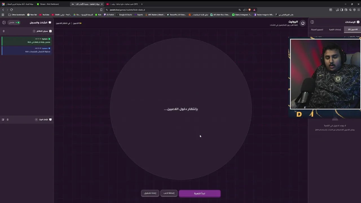The width and height of the screenshot is (361, 203).
Task: Click the gear icon beside الإعدادات heading
Action: tap(358, 22)
